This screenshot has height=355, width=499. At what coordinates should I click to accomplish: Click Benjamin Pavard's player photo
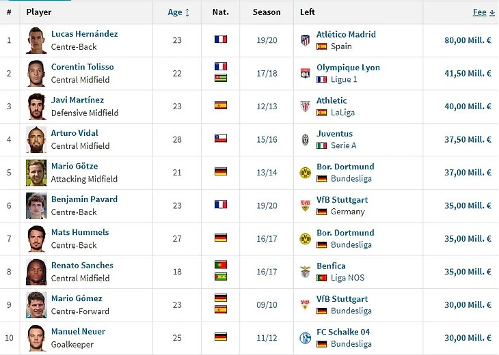point(36,205)
